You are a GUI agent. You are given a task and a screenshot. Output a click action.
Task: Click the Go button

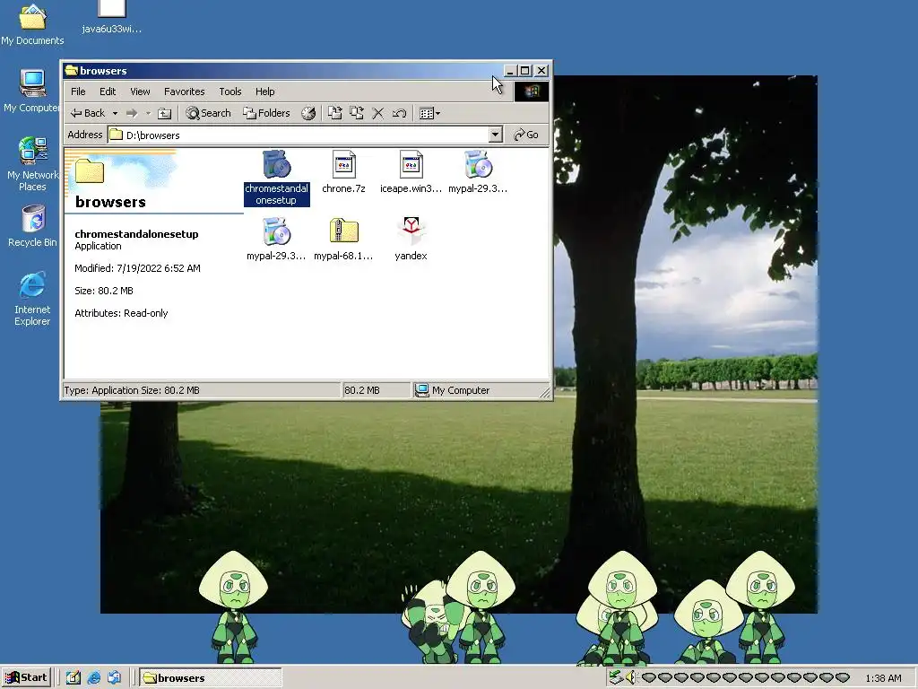(525, 135)
